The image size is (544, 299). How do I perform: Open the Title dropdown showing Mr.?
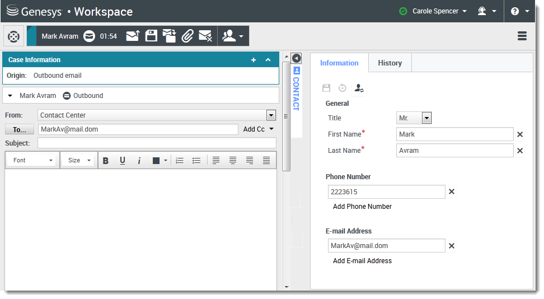click(426, 118)
